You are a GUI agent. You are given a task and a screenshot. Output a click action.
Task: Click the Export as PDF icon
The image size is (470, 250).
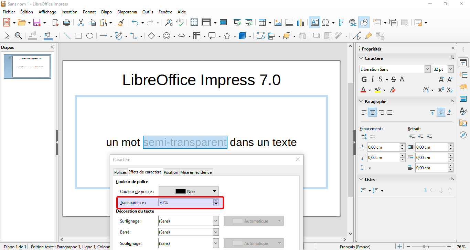[55, 23]
